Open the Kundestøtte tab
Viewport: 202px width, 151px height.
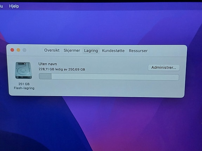click(113, 51)
